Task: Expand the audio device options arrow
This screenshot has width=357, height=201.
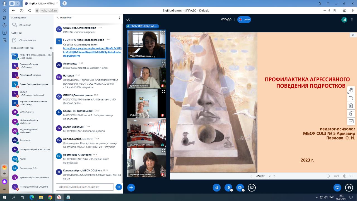Action: 231,190
